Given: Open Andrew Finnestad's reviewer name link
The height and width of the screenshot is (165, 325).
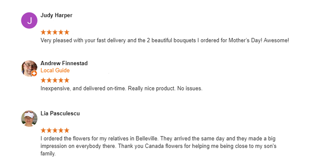Looking at the screenshot, I should click(64, 63).
